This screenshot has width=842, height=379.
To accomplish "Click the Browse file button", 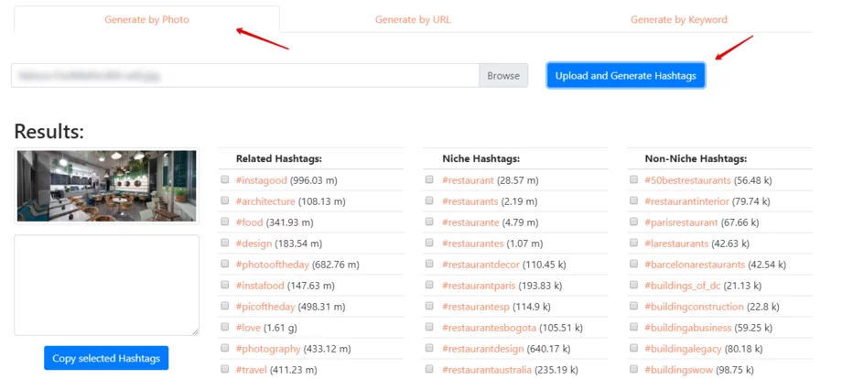I will 503,76.
